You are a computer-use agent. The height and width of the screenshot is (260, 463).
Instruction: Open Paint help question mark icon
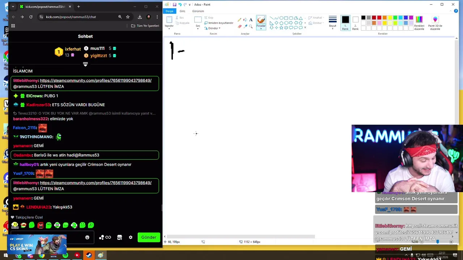(456, 11)
